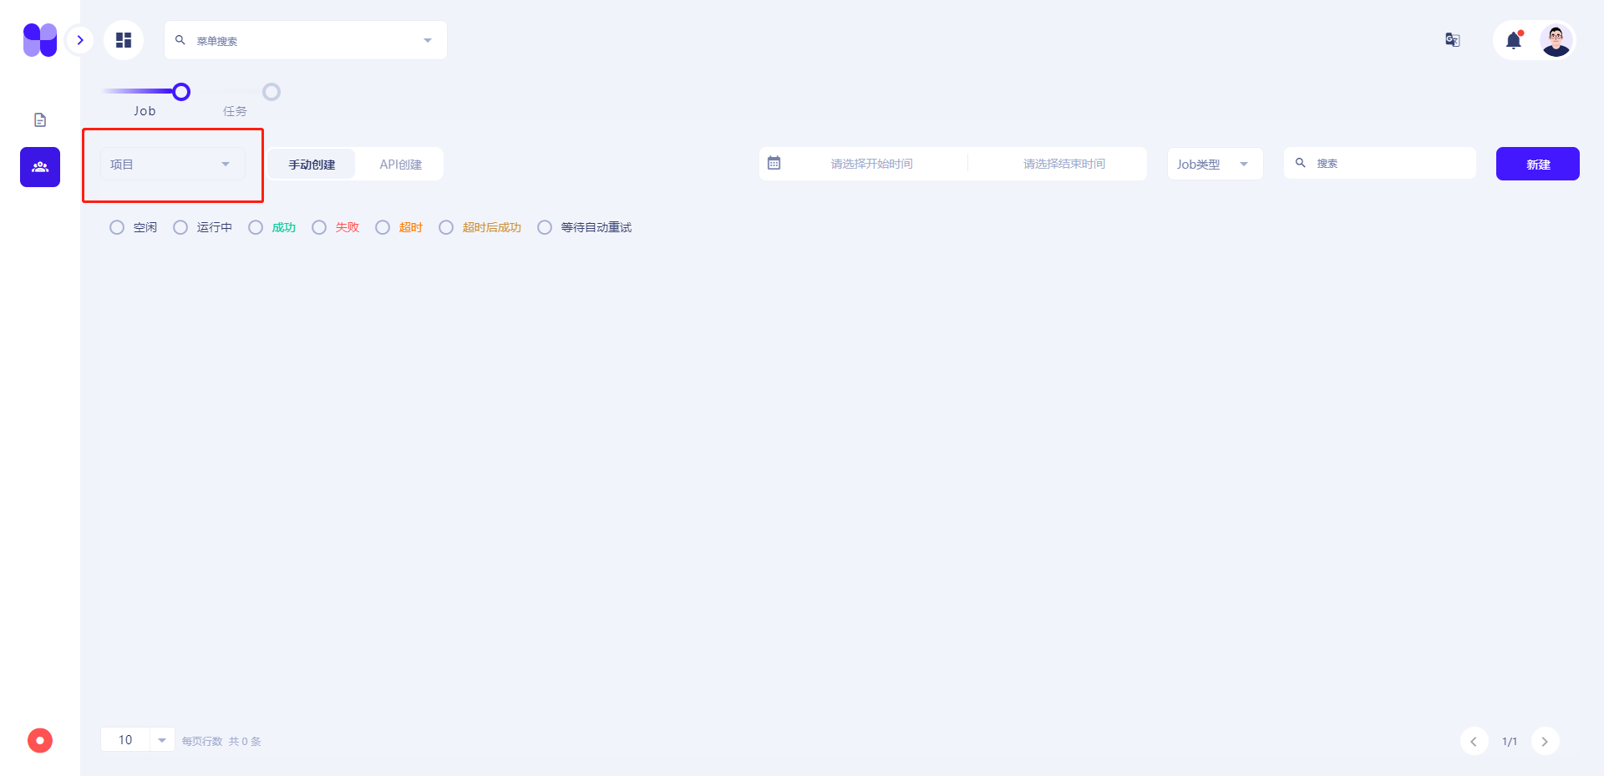Image resolution: width=1604 pixels, height=776 pixels.
Task: Select the document icon in left sidebar
Action: coord(39,119)
